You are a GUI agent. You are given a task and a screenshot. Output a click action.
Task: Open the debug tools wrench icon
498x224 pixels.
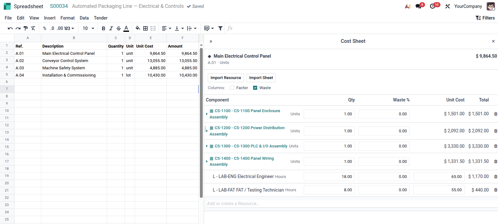click(447, 6)
